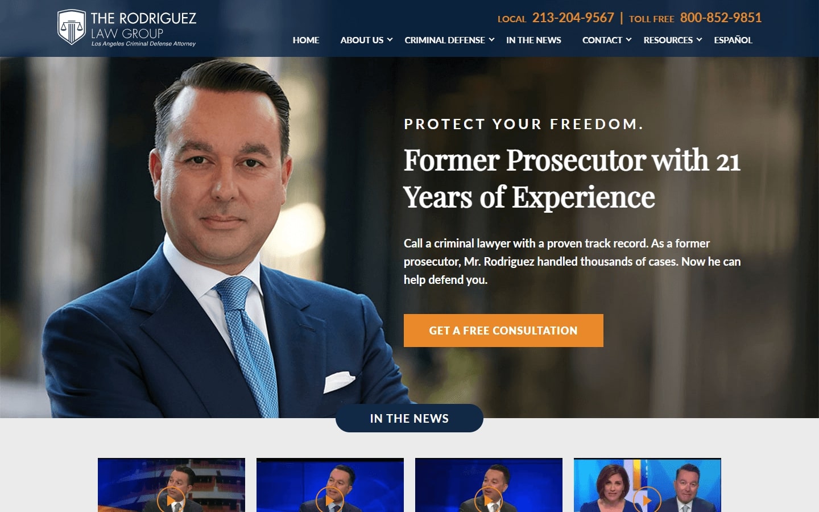Screen dimensions: 819x512
Task: Call the local number 213-204-9567
Action: click(573, 18)
